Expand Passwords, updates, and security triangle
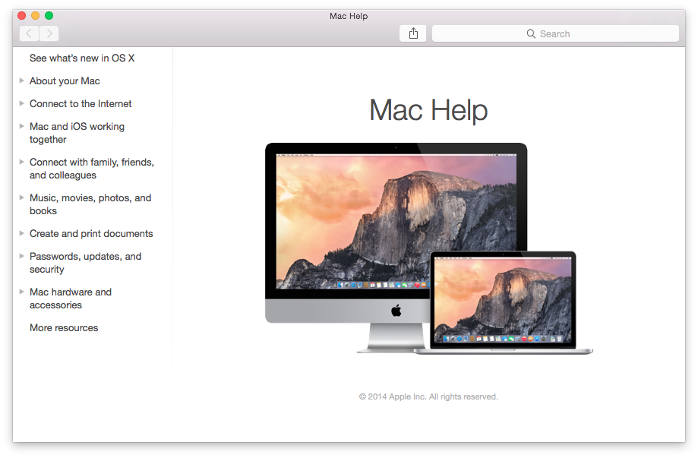 [21, 256]
